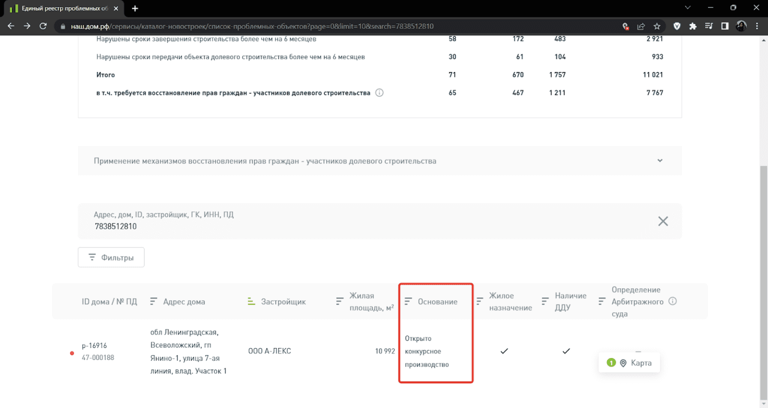Open browser extensions puzzle icon
This screenshot has height=408, width=768.
click(x=692, y=26)
